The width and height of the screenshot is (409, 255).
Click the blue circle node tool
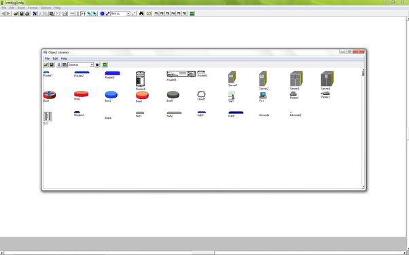point(102,14)
